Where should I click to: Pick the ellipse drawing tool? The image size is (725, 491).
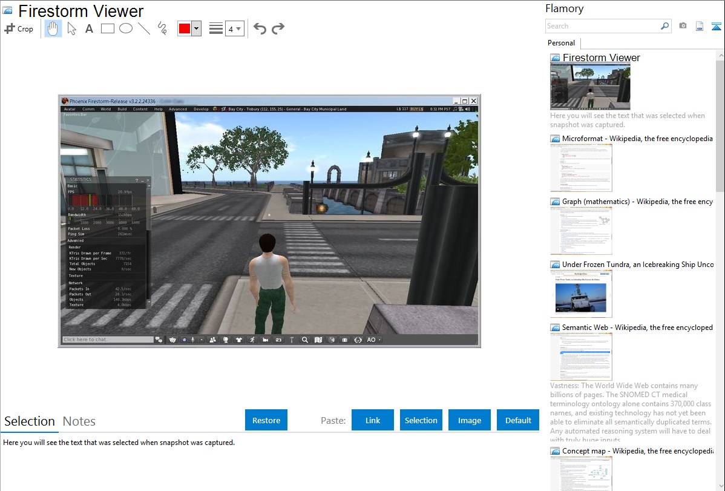pyautogui.click(x=126, y=28)
